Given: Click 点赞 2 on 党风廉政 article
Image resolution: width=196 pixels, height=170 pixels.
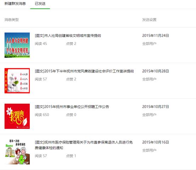Looking at the screenshot, I should click(71, 79).
